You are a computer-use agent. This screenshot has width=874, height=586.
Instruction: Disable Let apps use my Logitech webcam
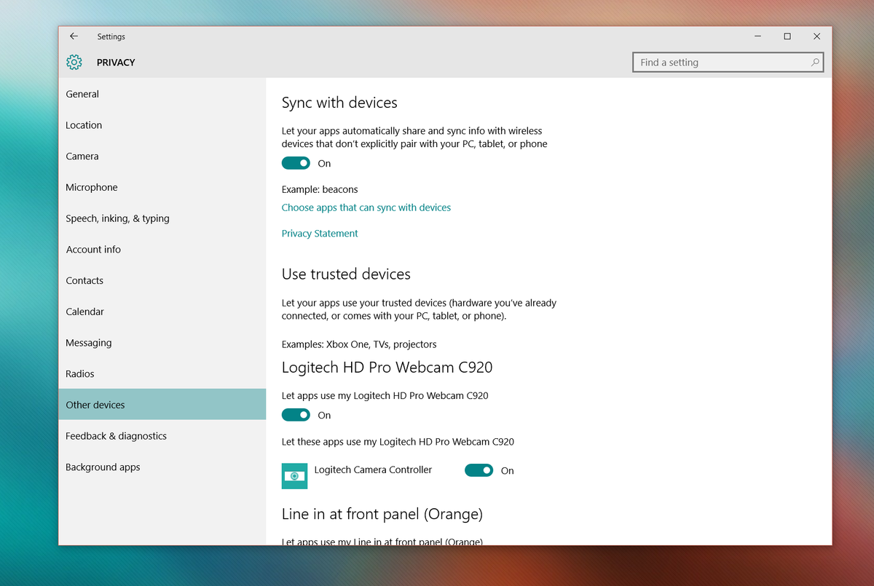click(296, 414)
